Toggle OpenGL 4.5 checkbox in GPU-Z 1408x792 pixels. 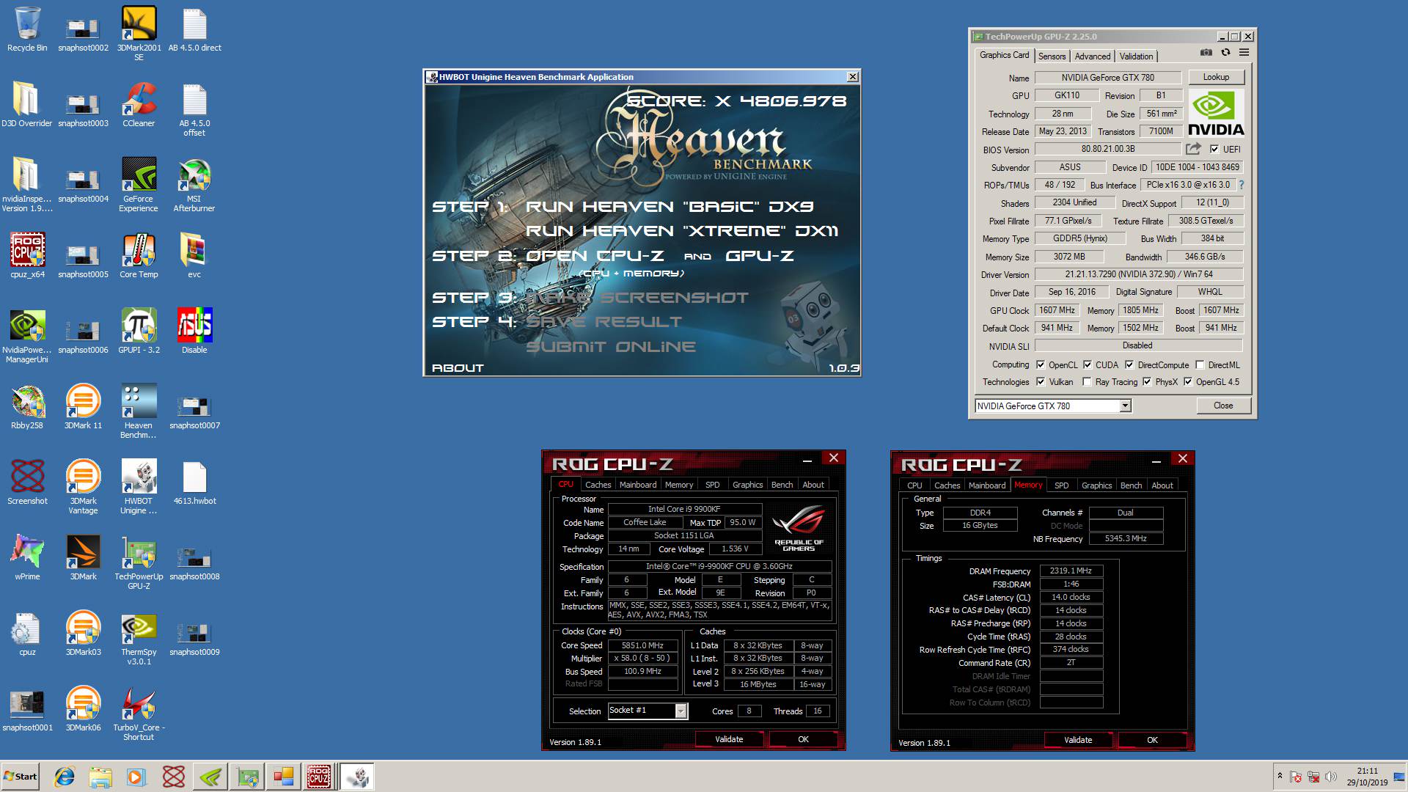point(1188,381)
